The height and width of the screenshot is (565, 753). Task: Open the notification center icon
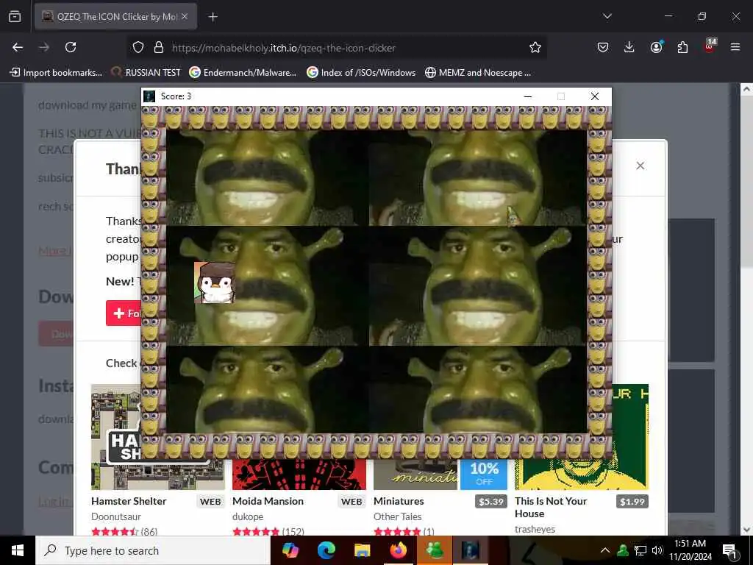[x=729, y=550]
